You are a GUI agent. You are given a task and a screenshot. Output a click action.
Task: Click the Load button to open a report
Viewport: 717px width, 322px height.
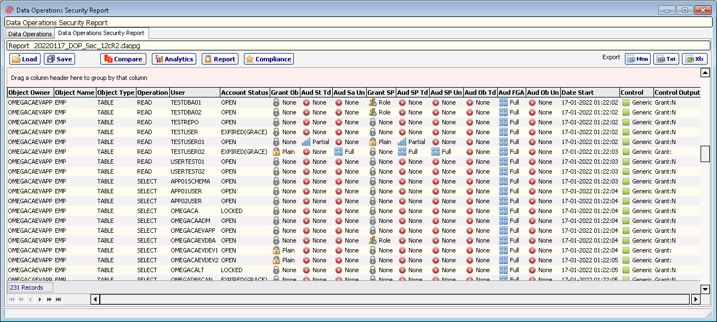coord(25,59)
